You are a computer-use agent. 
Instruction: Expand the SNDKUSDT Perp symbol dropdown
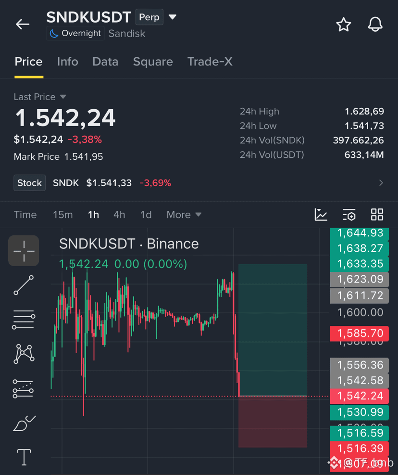click(x=173, y=17)
